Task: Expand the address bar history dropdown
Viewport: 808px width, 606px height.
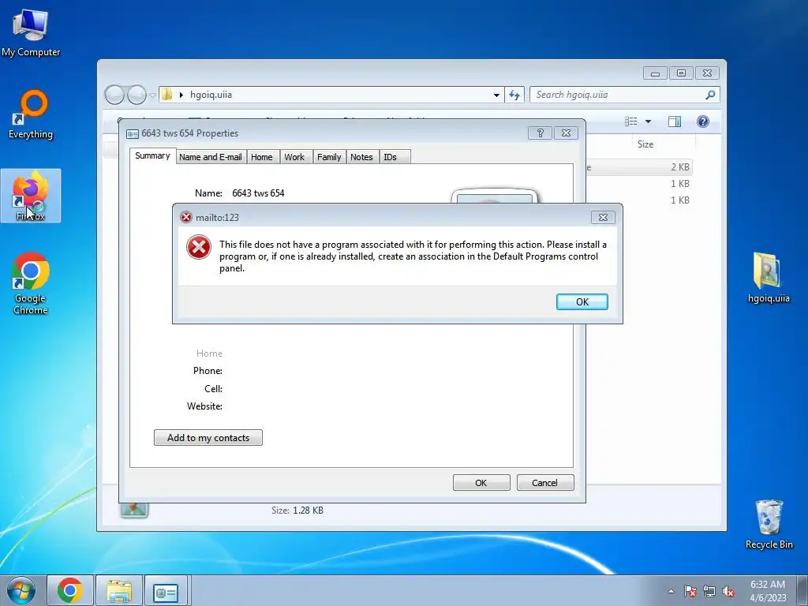Action: coord(496,95)
